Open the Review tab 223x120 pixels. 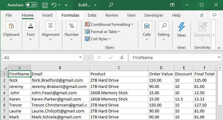click(112, 15)
